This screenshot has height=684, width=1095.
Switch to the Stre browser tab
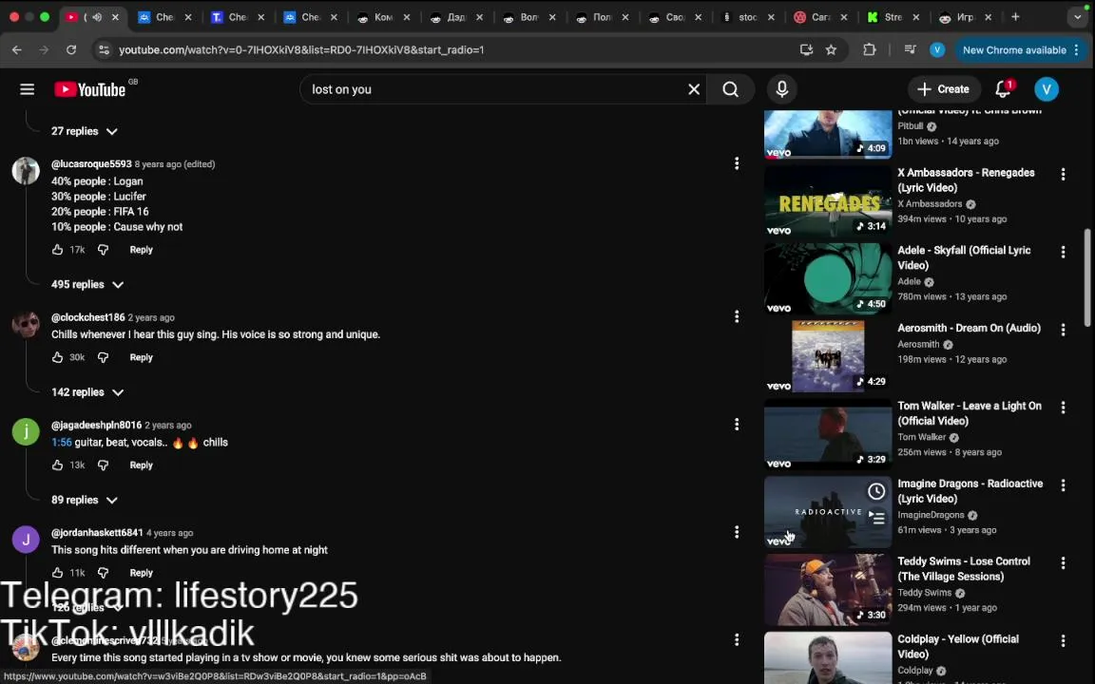pos(893,17)
